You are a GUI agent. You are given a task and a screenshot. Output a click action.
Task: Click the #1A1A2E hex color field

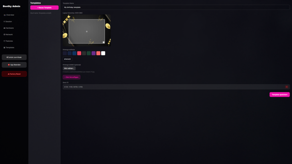click(x=68, y=59)
